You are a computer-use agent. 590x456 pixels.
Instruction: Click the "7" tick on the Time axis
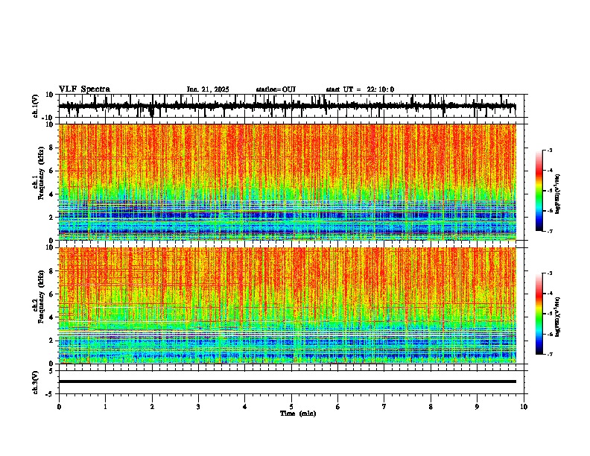click(384, 407)
